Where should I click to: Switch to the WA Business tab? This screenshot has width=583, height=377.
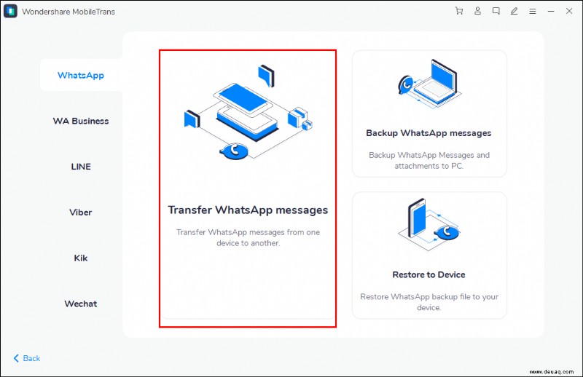(x=81, y=121)
